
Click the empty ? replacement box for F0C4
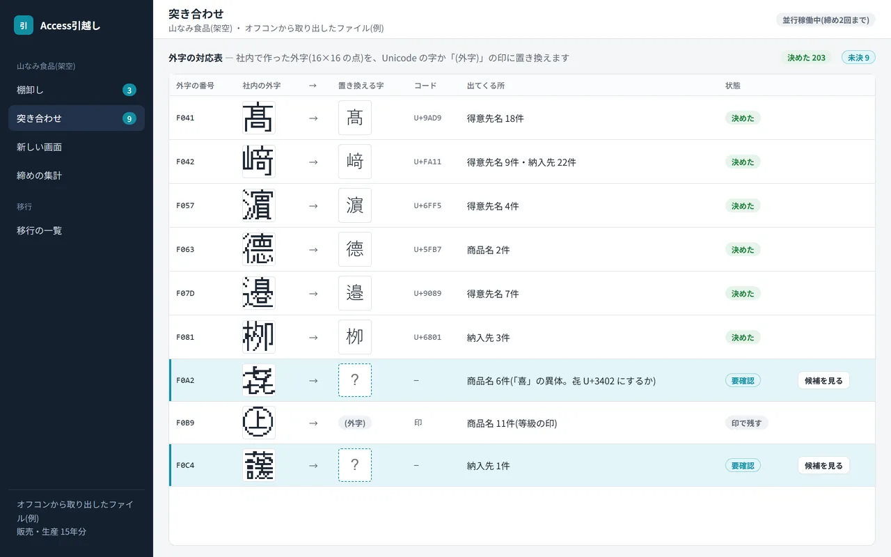(x=355, y=465)
